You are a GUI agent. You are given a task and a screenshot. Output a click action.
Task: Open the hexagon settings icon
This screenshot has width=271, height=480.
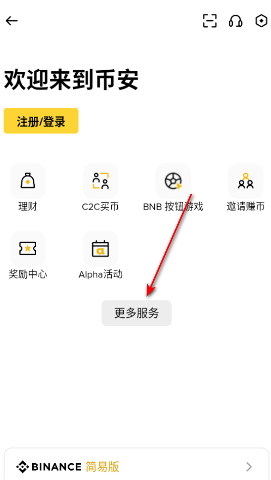pos(261,21)
